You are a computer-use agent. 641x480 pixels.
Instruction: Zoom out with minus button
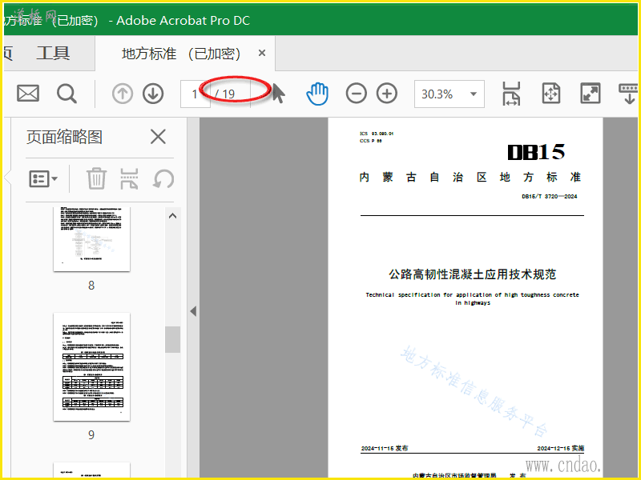point(356,94)
